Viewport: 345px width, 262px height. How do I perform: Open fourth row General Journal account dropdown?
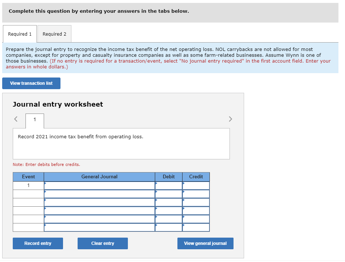click(x=99, y=211)
